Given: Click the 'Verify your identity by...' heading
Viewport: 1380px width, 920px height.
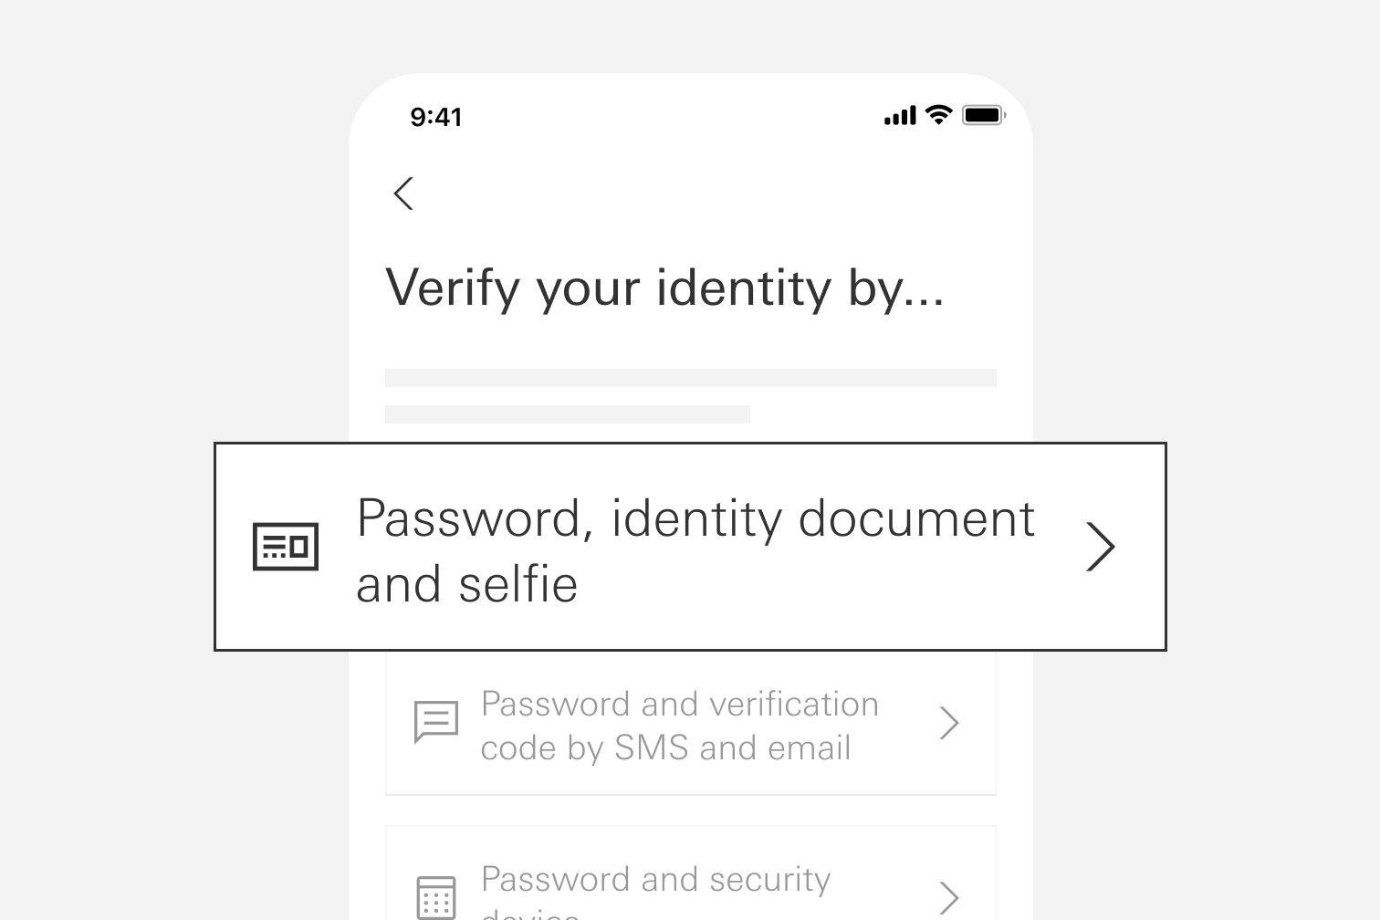Looking at the screenshot, I should (664, 288).
